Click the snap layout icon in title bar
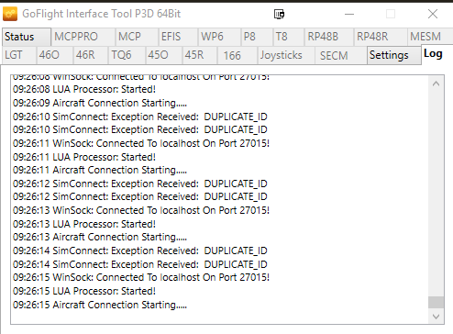Screen dimensions: 453x334 279,14
